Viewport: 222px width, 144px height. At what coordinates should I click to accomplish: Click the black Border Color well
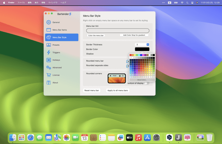pyautogui.click(x=142, y=49)
